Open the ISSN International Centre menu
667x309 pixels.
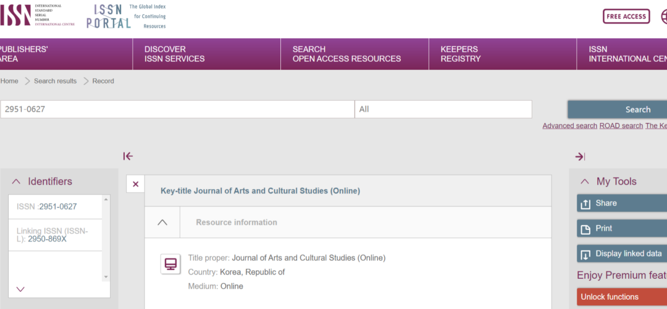point(622,54)
